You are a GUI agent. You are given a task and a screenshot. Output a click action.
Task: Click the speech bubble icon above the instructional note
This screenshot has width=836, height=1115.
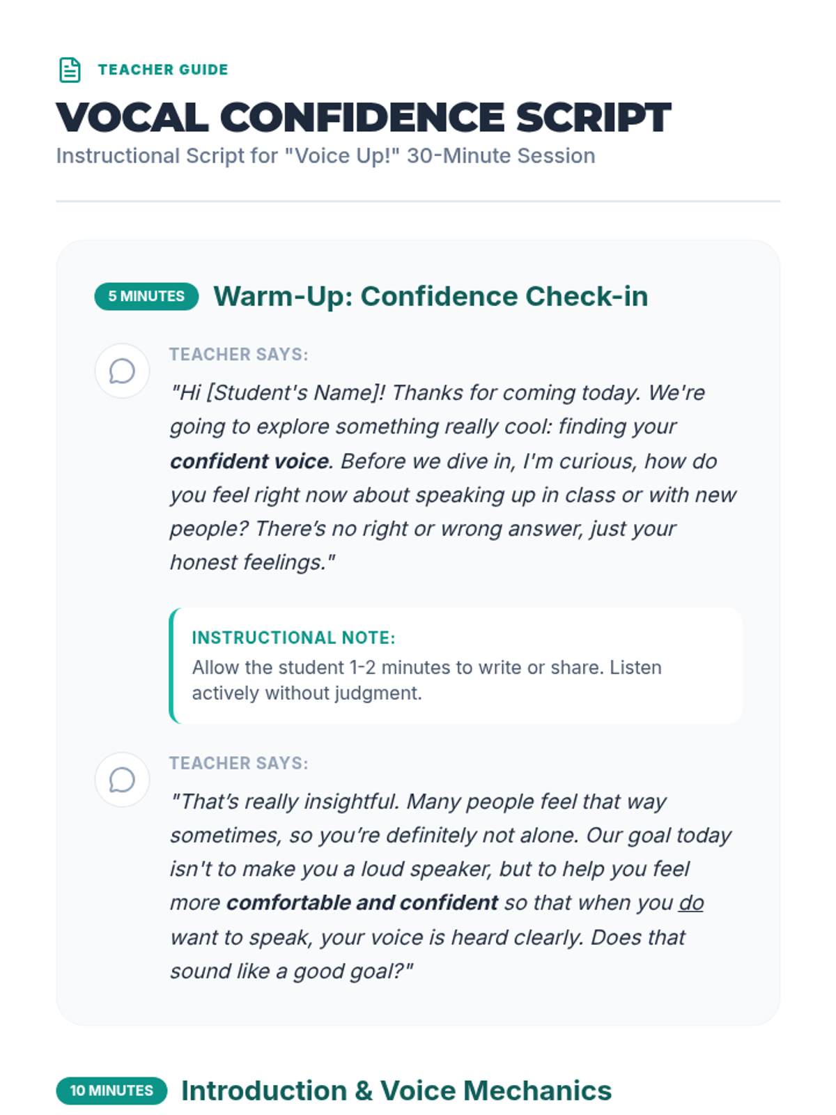point(122,371)
